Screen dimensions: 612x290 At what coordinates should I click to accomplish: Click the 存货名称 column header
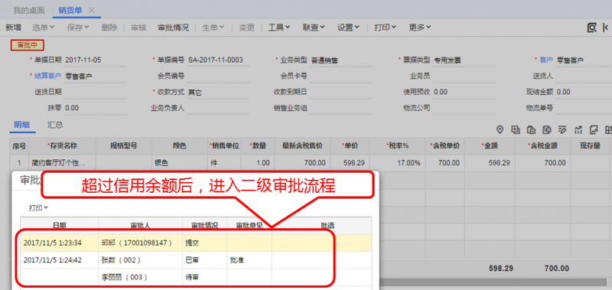(62, 146)
